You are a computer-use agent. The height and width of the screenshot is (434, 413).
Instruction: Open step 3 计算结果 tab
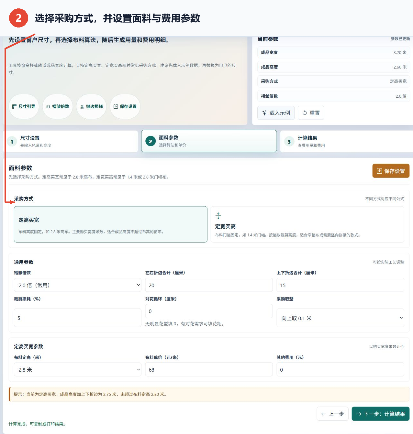[x=347, y=141]
